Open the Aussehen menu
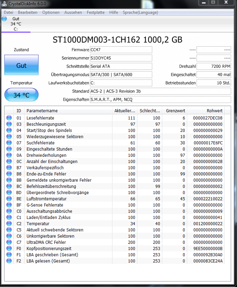This screenshot has height=287, width=237. 73,12
